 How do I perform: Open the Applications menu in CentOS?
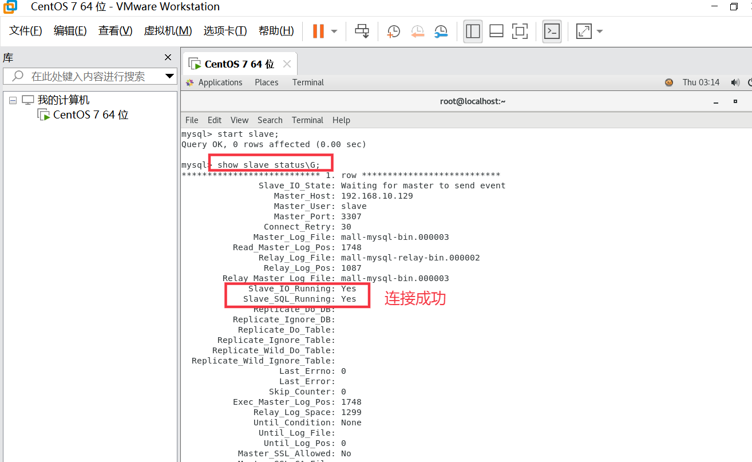pos(220,82)
